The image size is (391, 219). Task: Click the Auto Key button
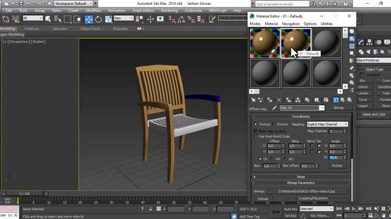tap(291, 209)
